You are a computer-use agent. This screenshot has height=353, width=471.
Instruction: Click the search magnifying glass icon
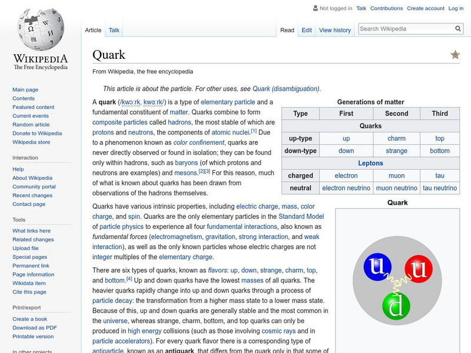(458, 29)
